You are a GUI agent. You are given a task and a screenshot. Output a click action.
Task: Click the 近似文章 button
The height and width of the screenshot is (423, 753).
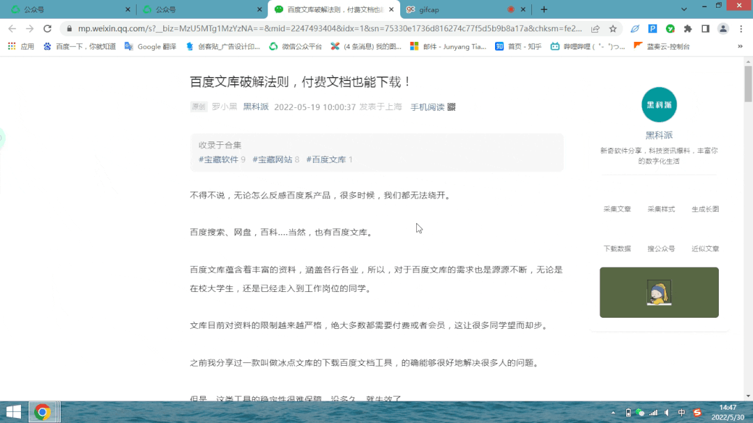click(x=705, y=249)
